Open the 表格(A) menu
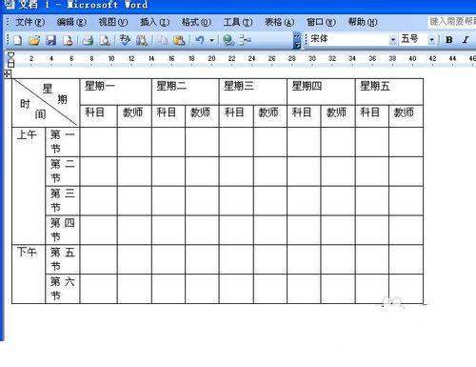 [x=280, y=22]
